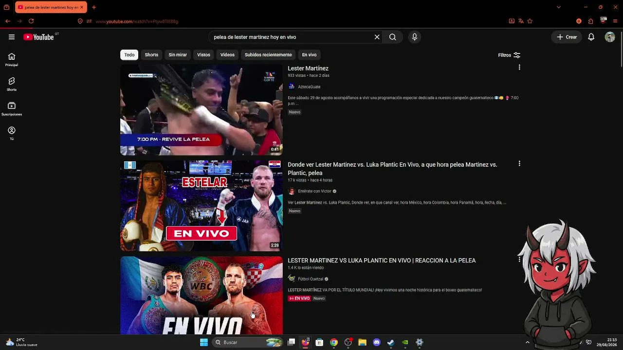Visit the AztecaGuate channel
623x350 pixels.
tap(309, 87)
